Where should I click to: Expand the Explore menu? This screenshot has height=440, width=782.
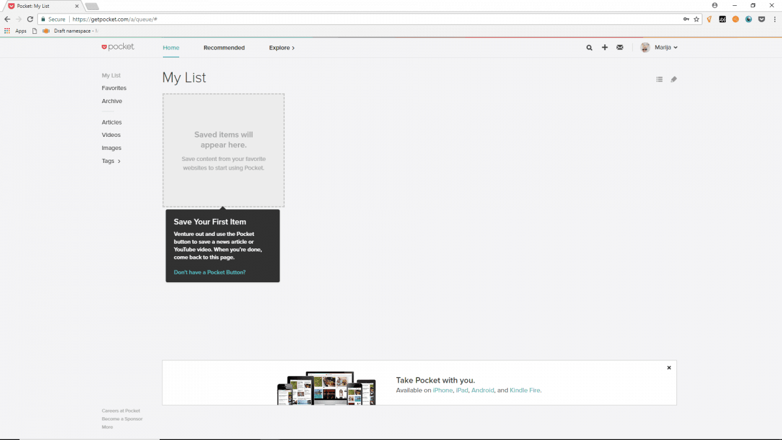click(282, 48)
